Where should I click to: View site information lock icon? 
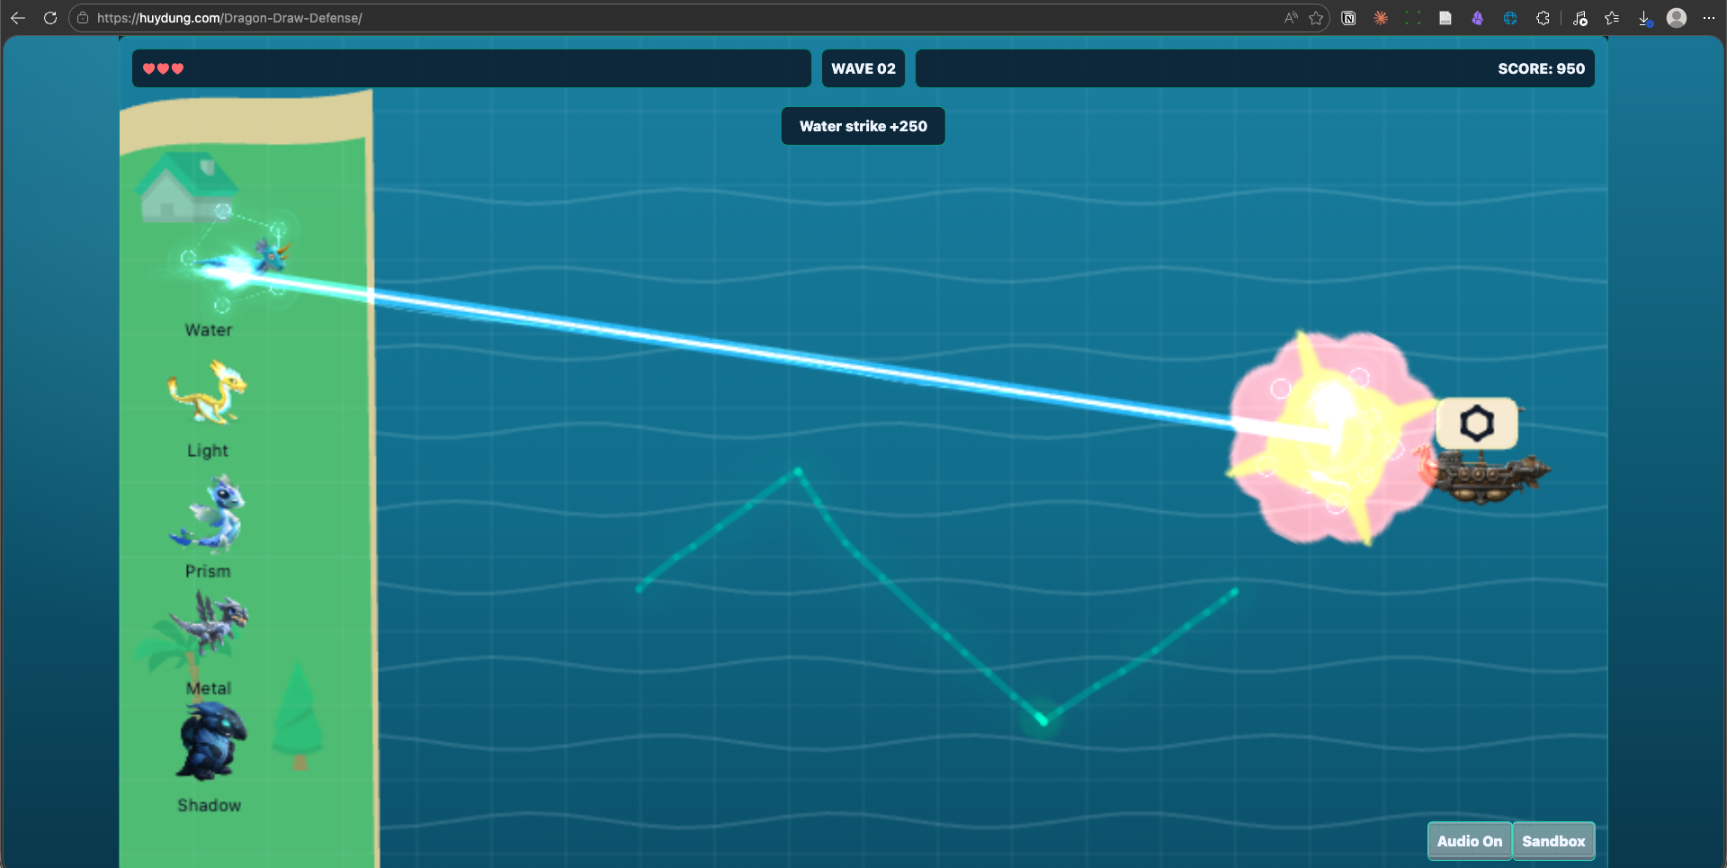[83, 18]
